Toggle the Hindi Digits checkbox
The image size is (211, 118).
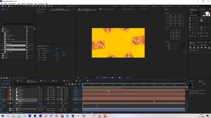pos(201,36)
